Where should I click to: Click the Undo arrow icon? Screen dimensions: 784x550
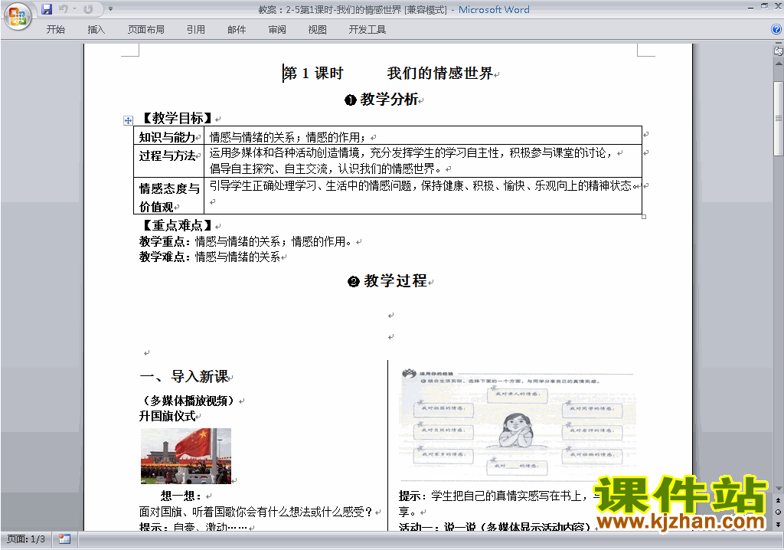pos(64,9)
